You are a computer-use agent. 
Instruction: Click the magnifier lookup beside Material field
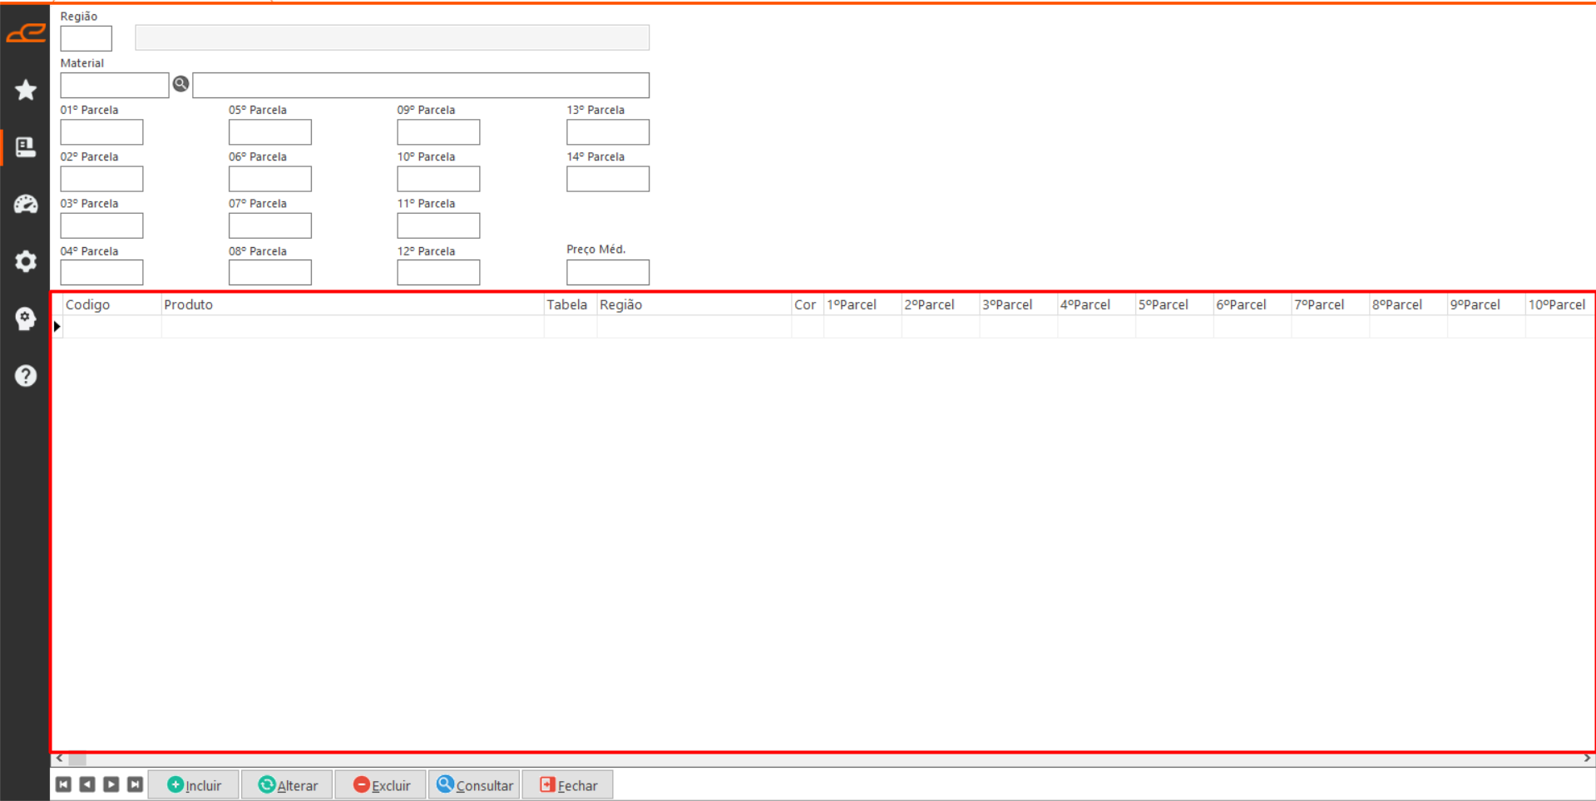point(180,84)
